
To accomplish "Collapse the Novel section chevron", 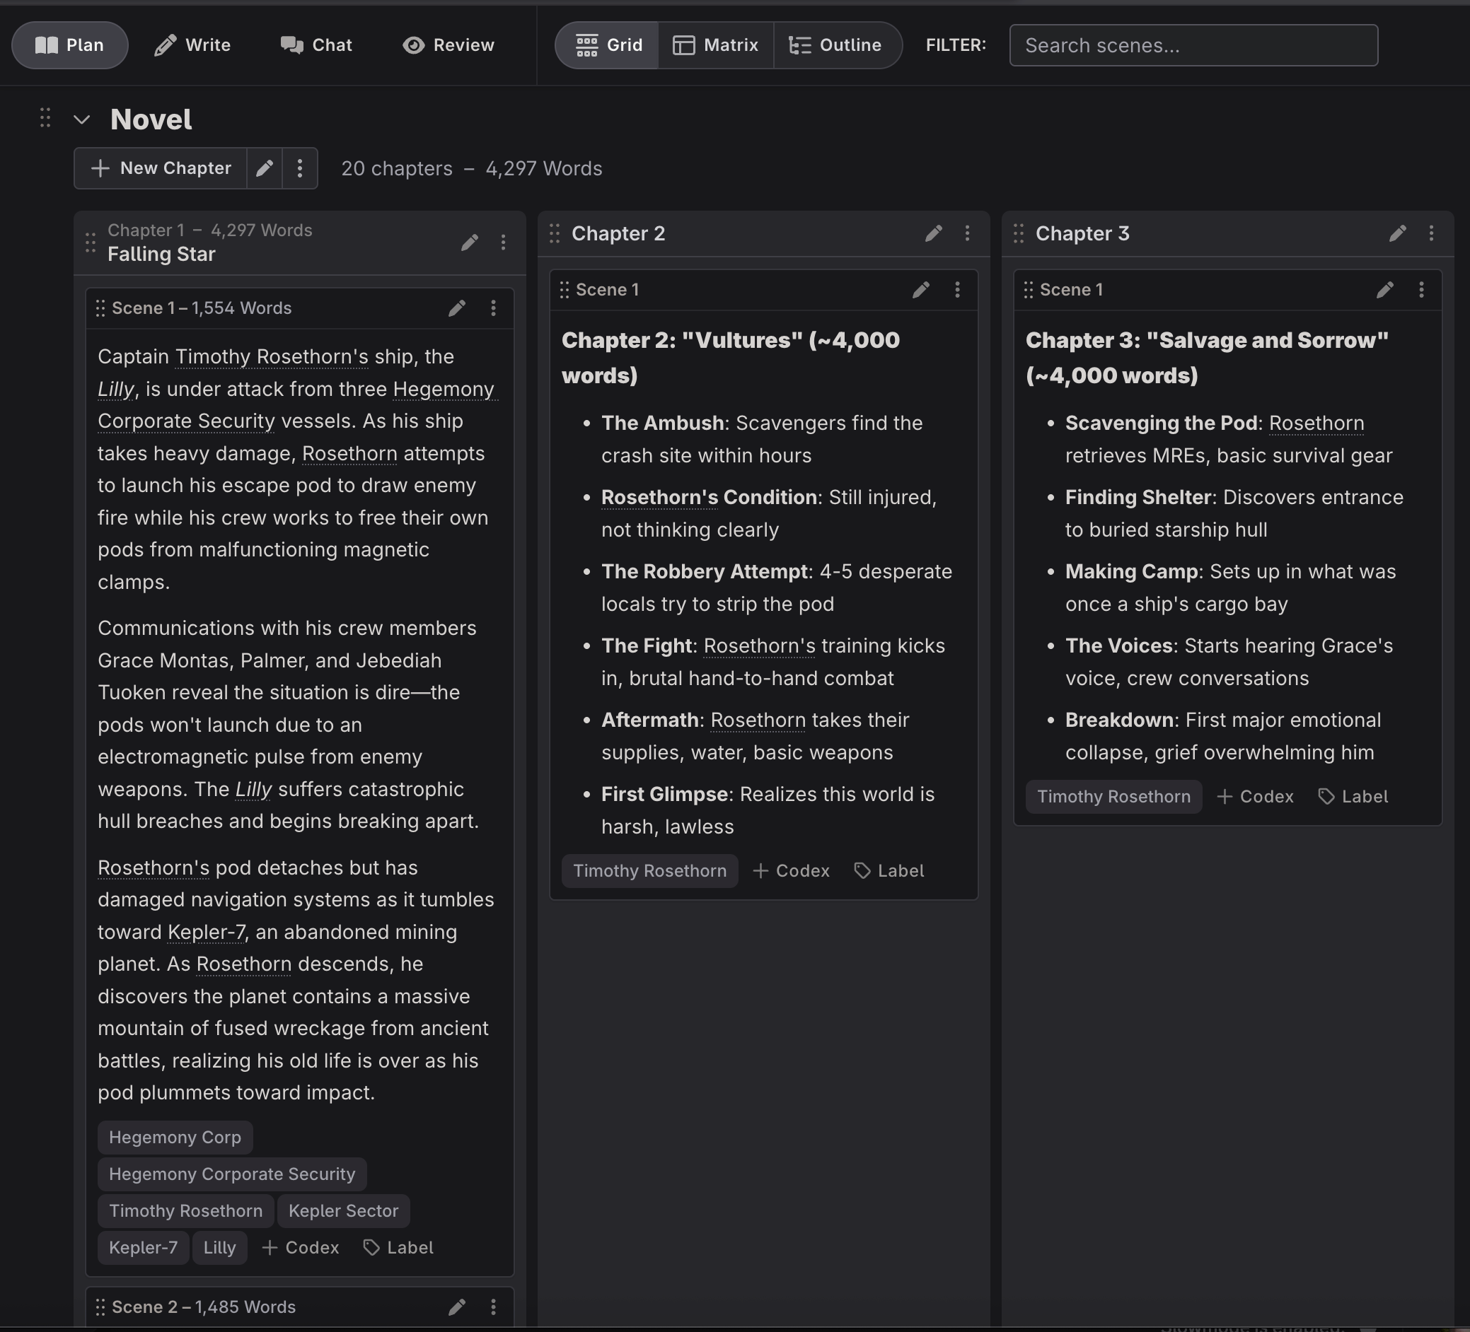I will pyautogui.click(x=81, y=119).
